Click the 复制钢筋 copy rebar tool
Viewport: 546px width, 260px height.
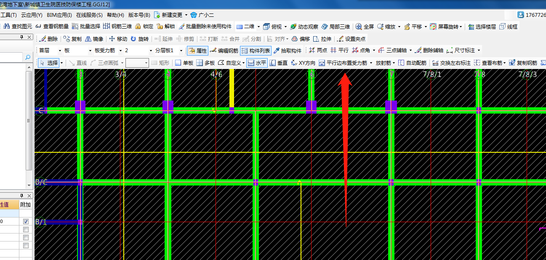pos(523,63)
